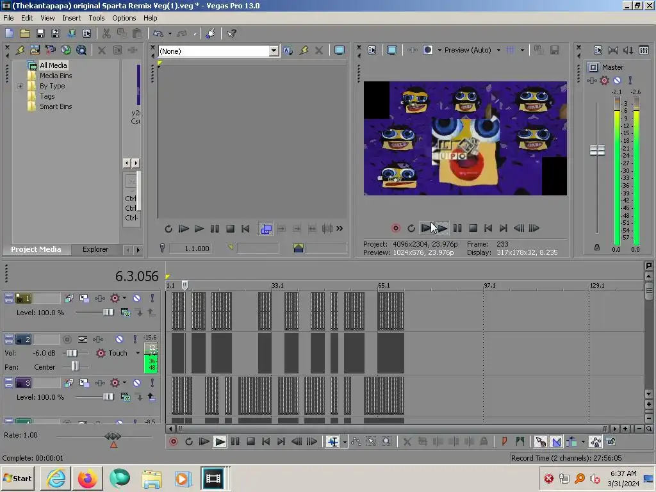Show more trimmer buttons with the chevron
Viewport: 656px width, 492px height.
point(340,229)
